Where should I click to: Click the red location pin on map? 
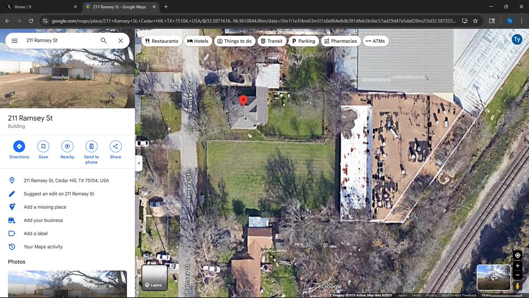(243, 101)
